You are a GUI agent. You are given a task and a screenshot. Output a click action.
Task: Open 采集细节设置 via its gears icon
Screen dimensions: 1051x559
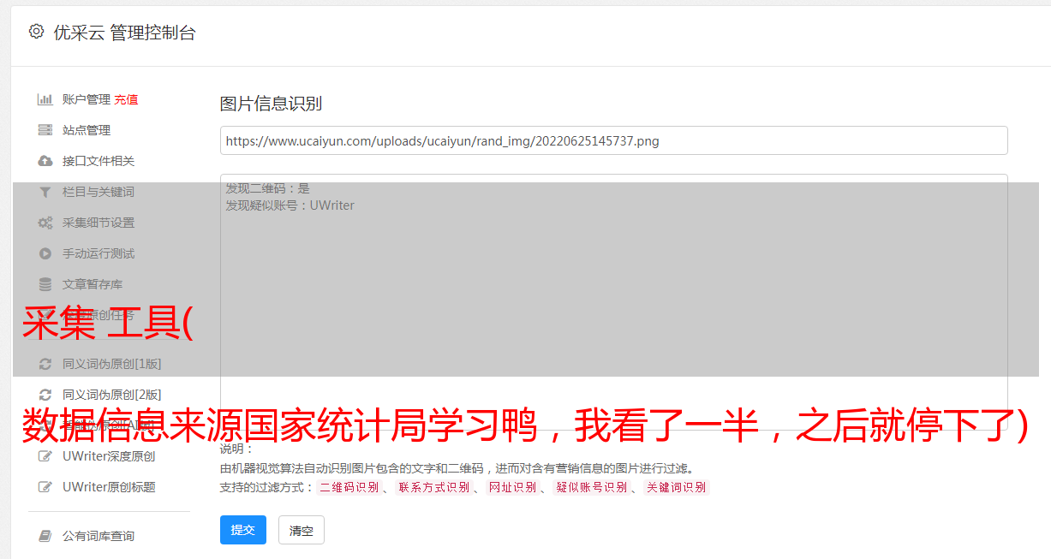(x=45, y=223)
